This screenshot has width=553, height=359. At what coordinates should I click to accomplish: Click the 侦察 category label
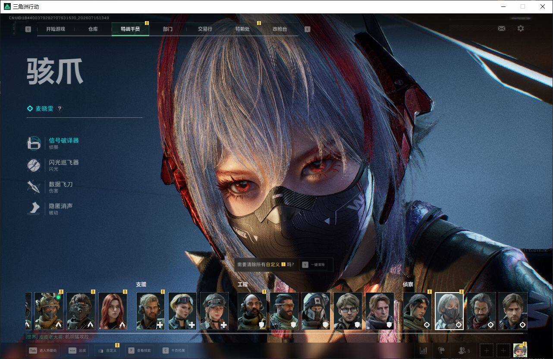click(408, 284)
